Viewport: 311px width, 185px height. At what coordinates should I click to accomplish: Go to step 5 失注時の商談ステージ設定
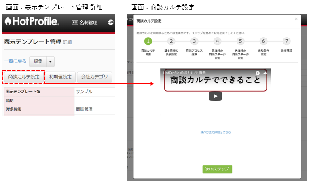(x=240, y=41)
